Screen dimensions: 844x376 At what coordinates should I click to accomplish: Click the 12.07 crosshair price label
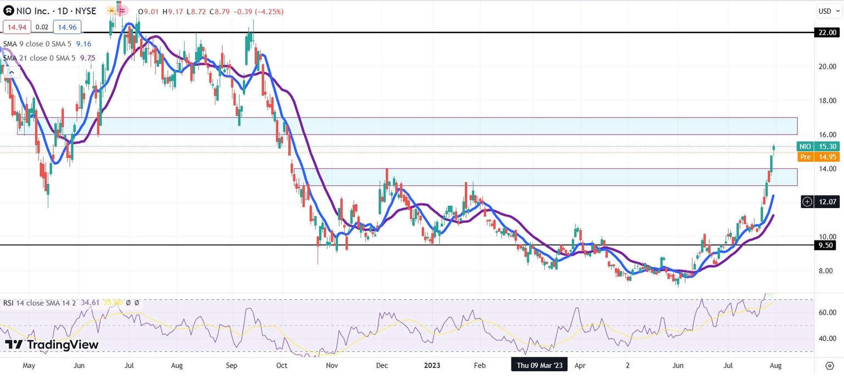pos(827,202)
